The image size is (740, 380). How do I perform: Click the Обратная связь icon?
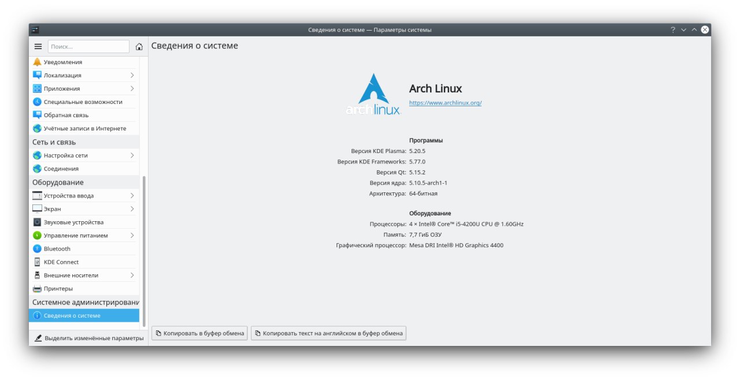point(37,115)
